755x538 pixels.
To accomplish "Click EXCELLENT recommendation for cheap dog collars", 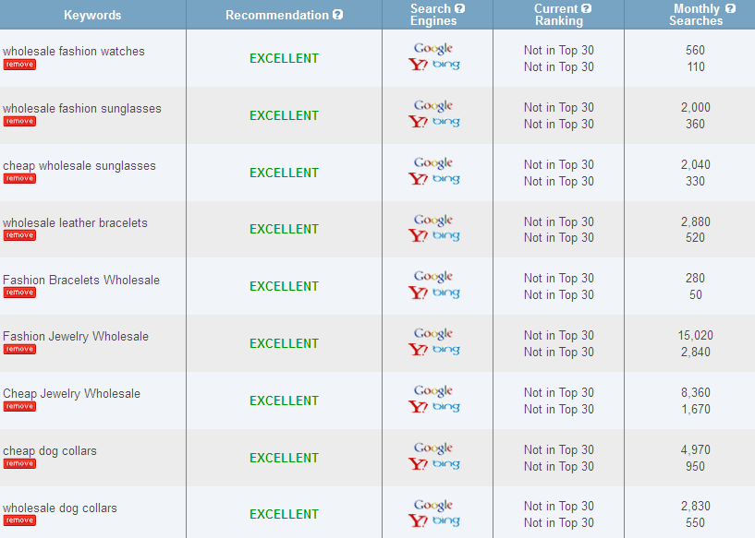I will click(284, 458).
